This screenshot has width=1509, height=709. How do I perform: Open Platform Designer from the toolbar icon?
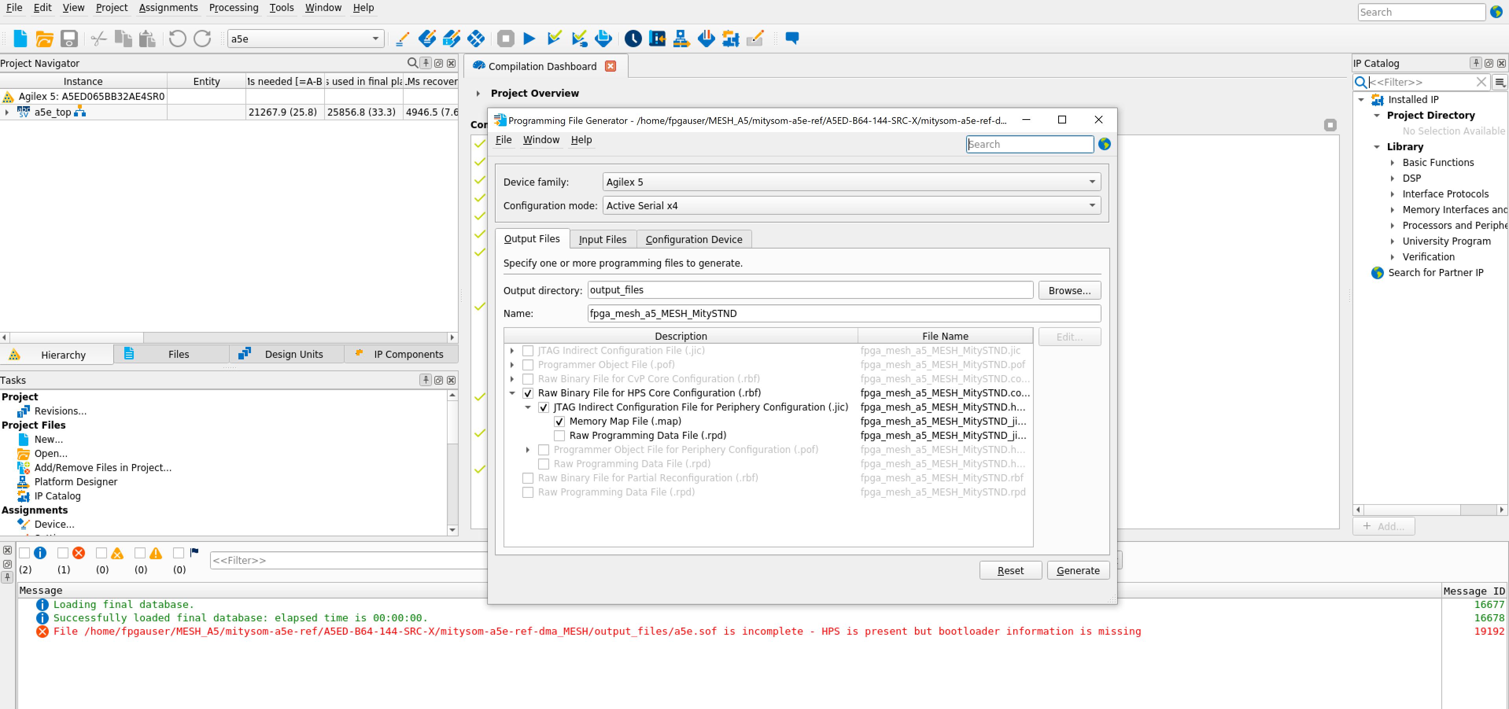(681, 39)
